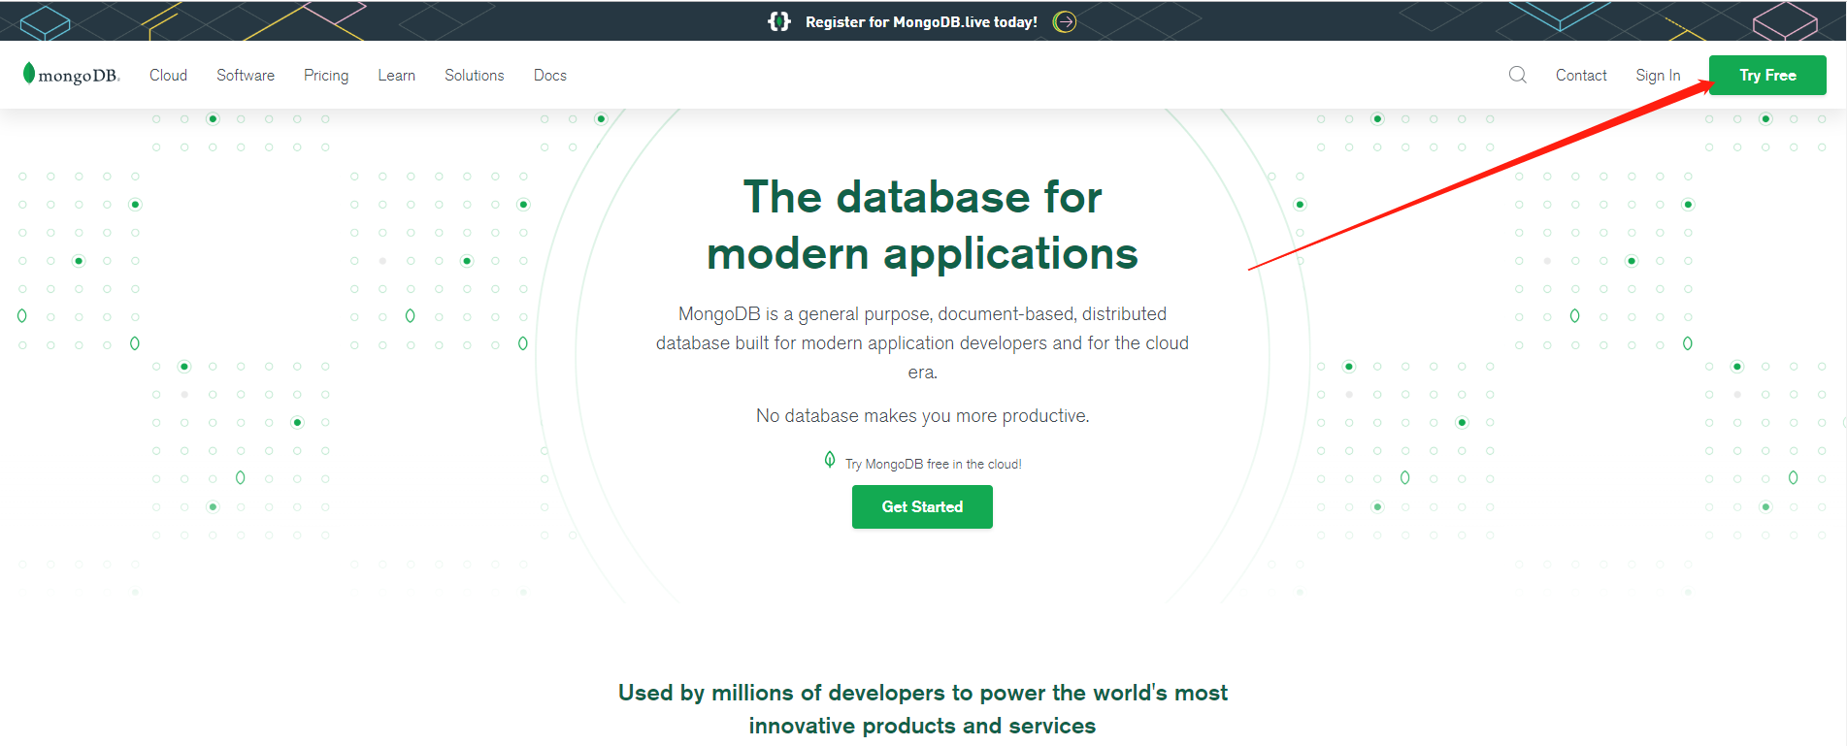The image size is (1847, 746).
Task: Open the Solutions menu
Action: click(475, 75)
